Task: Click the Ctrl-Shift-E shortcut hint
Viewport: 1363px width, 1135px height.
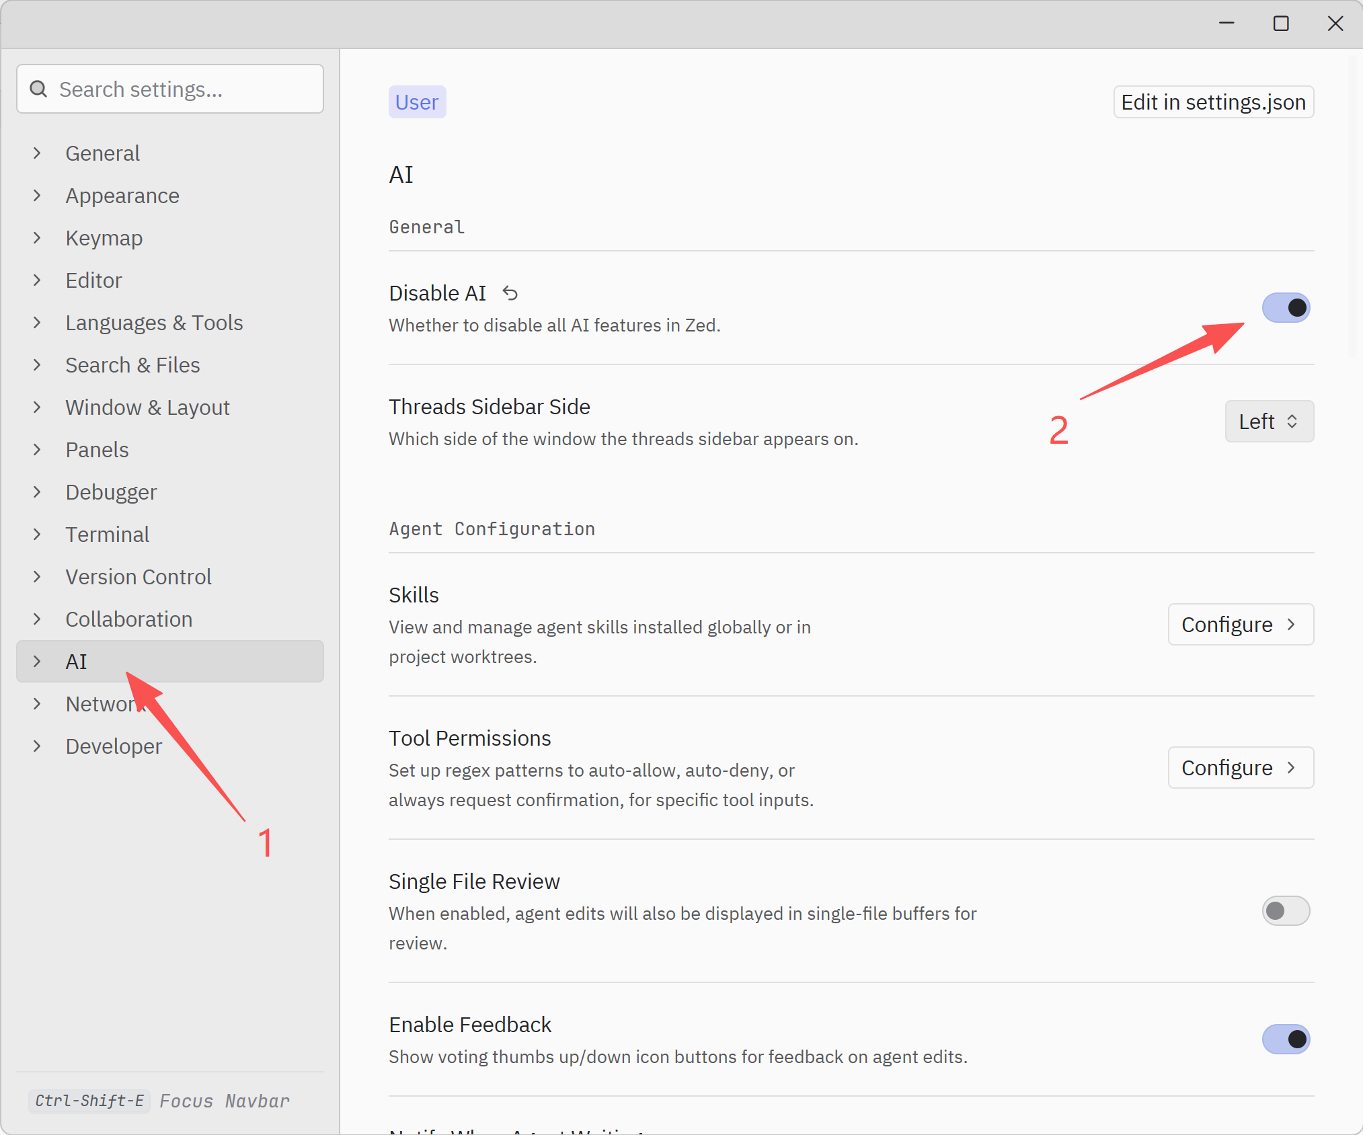Action: point(89,1101)
